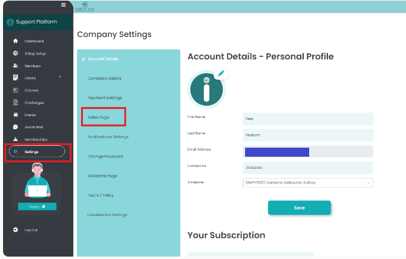Click the Social Wall chat icon

tap(15, 127)
